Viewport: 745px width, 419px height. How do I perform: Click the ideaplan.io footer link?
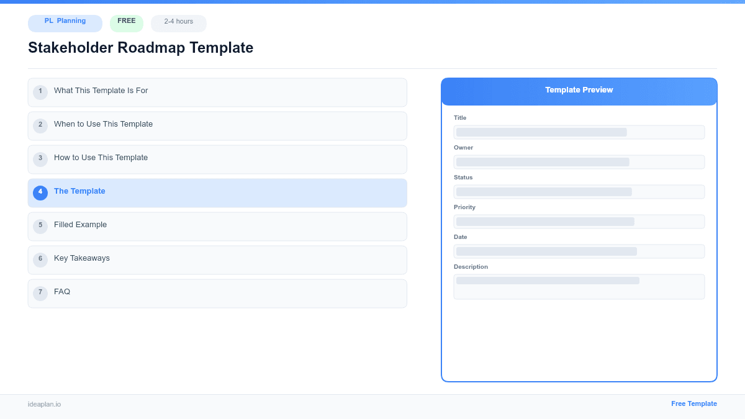pos(44,405)
